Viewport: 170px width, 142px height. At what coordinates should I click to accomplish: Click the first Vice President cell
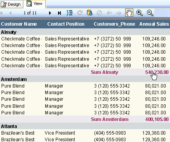tap(60, 133)
